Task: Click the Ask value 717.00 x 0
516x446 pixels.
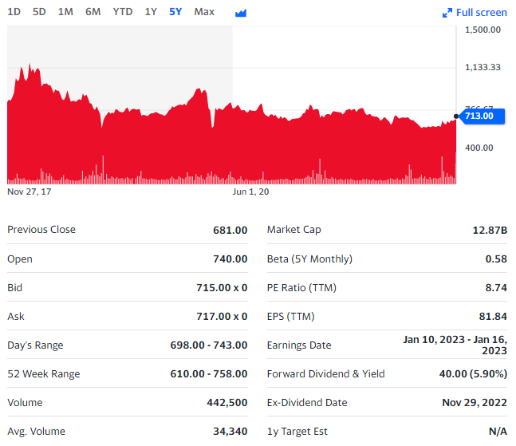Action: point(222,316)
